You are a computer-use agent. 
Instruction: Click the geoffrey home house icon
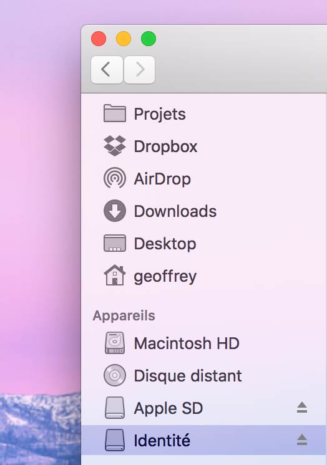(x=115, y=276)
